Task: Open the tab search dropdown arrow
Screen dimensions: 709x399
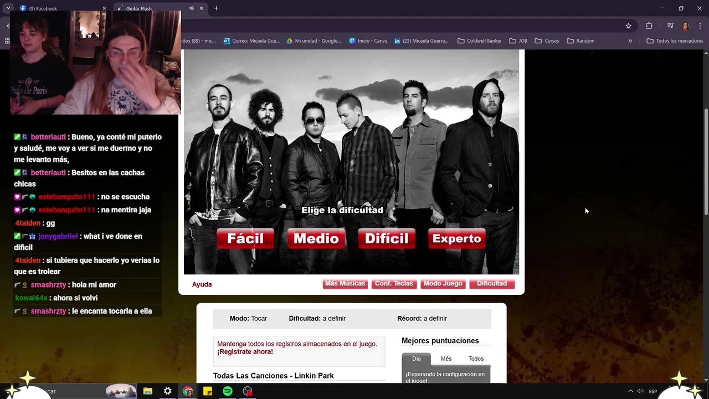Action: [x=8, y=8]
